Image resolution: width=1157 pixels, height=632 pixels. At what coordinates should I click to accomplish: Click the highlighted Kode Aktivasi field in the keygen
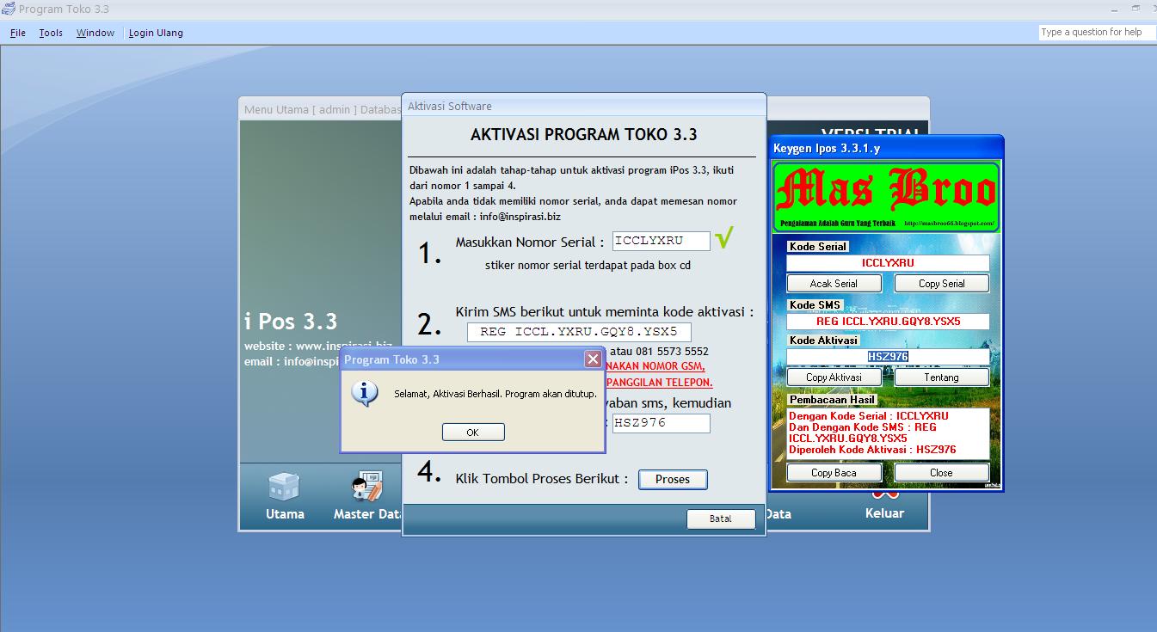(x=888, y=356)
